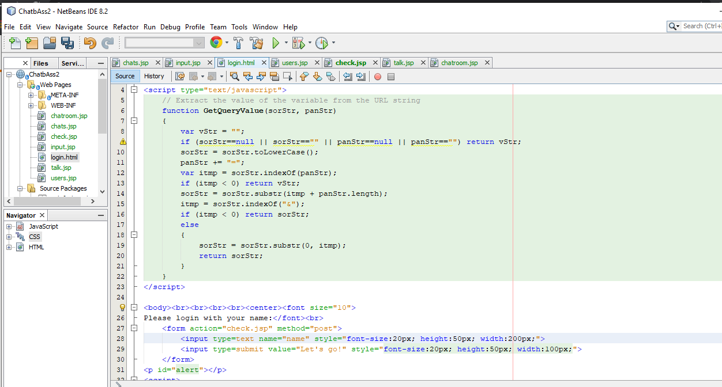Click the History button in the editor

154,75
